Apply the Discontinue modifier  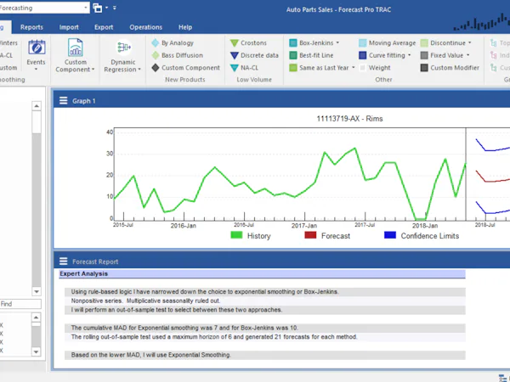443,43
